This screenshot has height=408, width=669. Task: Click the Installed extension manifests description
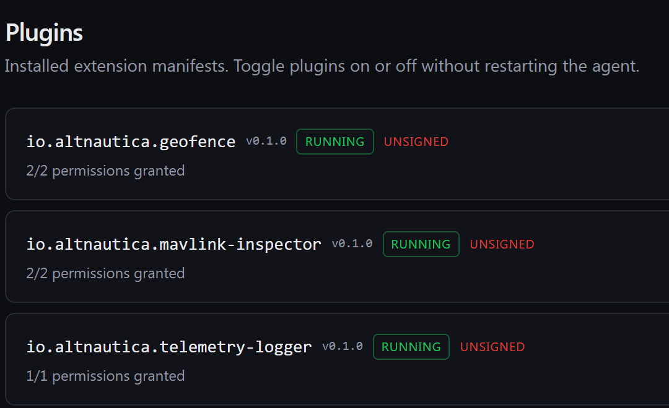pos(322,66)
